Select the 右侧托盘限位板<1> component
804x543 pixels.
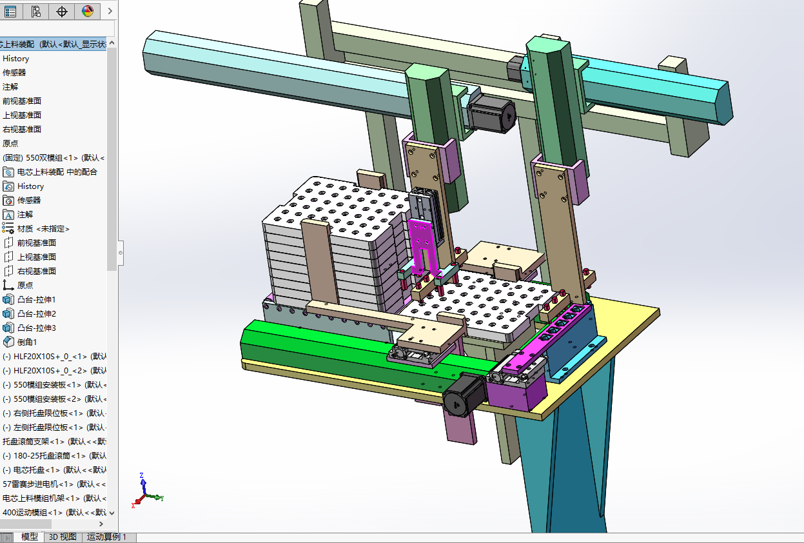click(54, 413)
